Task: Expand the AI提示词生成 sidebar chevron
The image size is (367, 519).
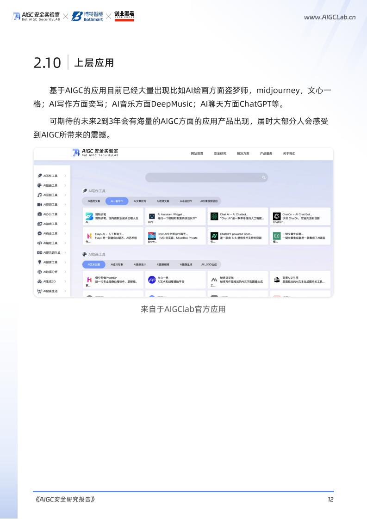Action: pyautogui.click(x=65, y=252)
